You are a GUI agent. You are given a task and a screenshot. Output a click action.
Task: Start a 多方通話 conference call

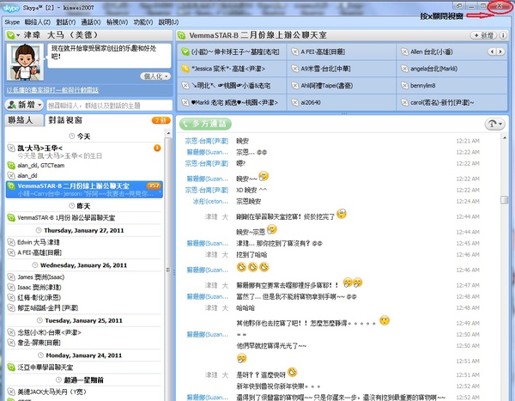pos(205,124)
